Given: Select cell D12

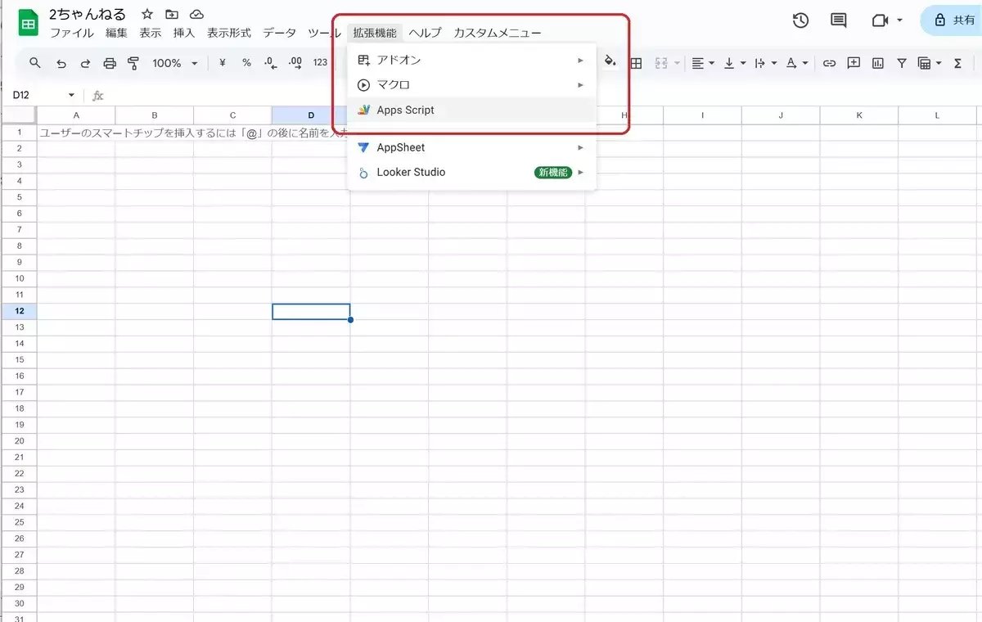Looking at the screenshot, I should [311, 311].
